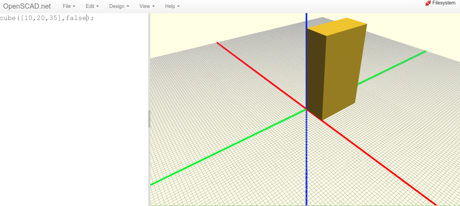The height and width of the screenshot is (206, 460).
Task: Click the OpenSCAD.net brand link
Action: [27, 6]
